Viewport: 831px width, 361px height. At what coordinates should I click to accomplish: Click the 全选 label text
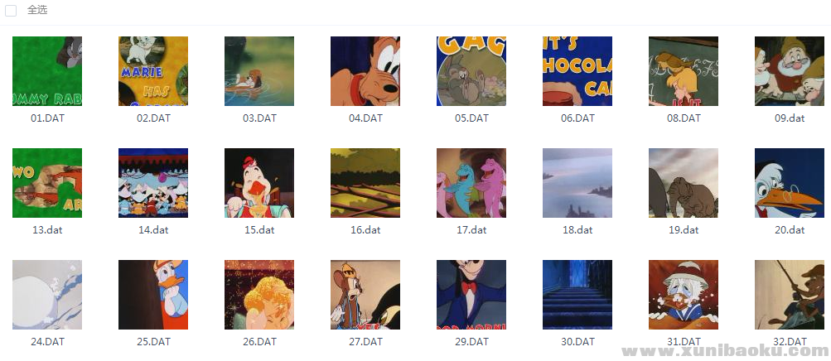[x=37, y=10]
